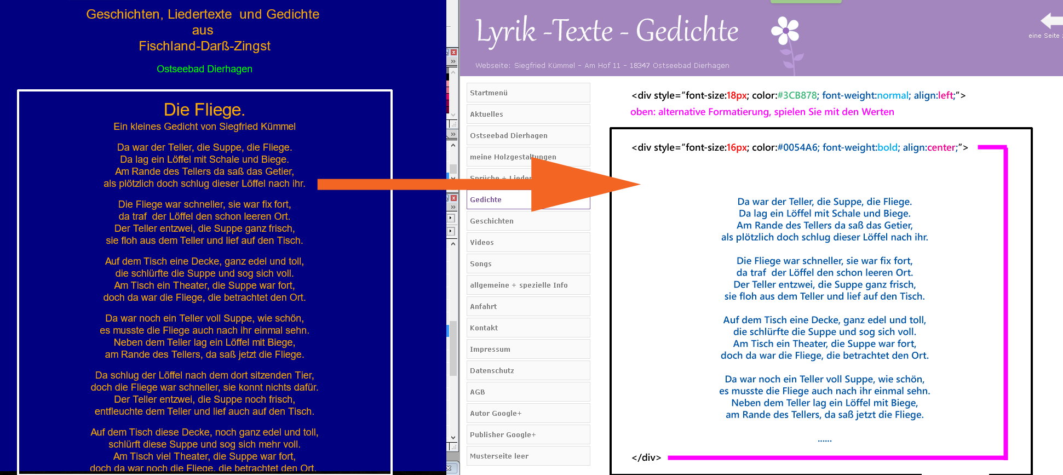The image size is (1063, 475).
Task: Click the closing </div> tag text
Action: [646, 457]
